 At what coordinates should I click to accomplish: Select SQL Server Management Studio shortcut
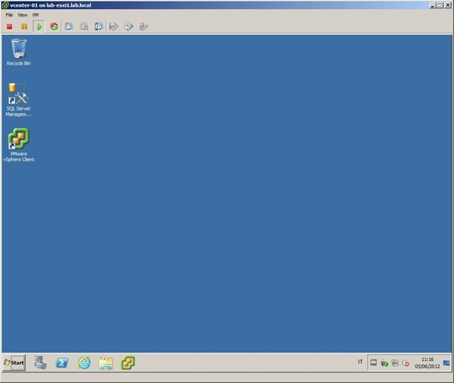click(18, 100)
